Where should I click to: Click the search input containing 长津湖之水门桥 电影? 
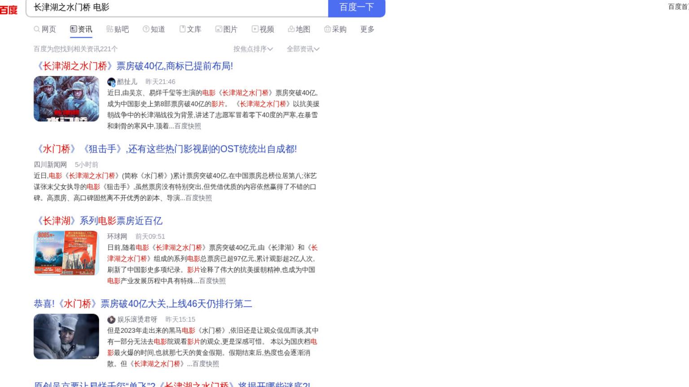pos(177,8)
